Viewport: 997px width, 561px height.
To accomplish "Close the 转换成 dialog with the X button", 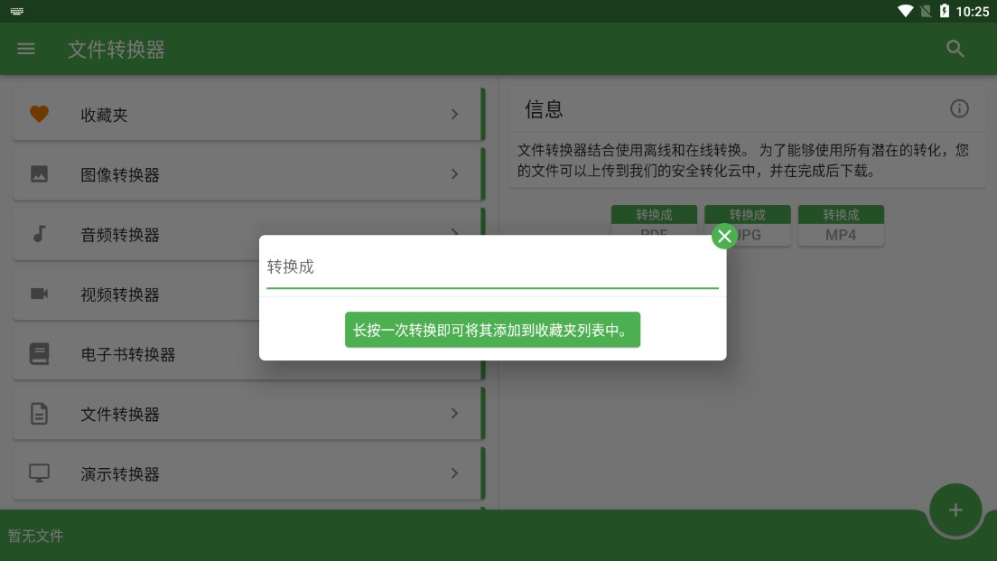I will click(x=724, y=237).
